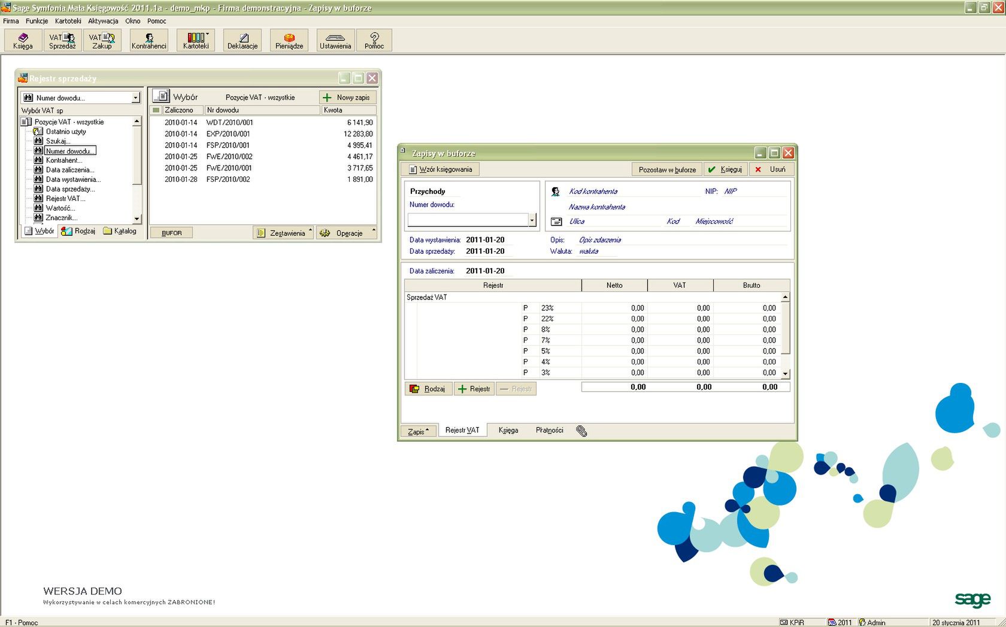Click the Księguj button
The height and width of the screenshot is (627, 1006).
(x=725, y=169)
